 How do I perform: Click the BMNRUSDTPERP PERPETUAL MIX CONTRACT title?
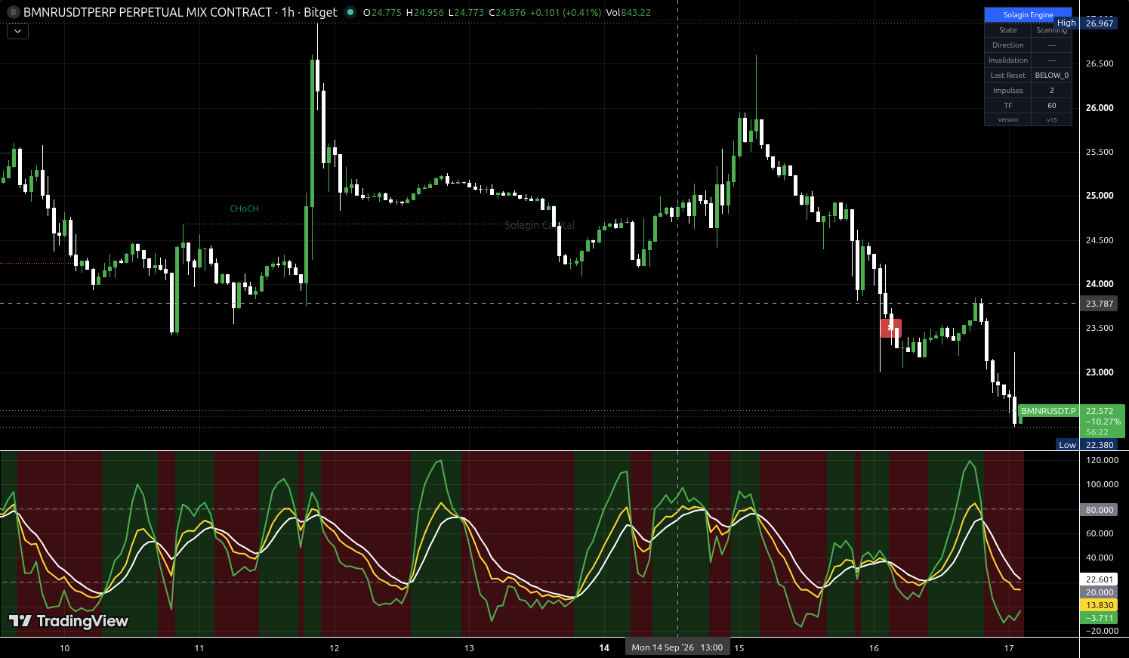tap(147, 12)
